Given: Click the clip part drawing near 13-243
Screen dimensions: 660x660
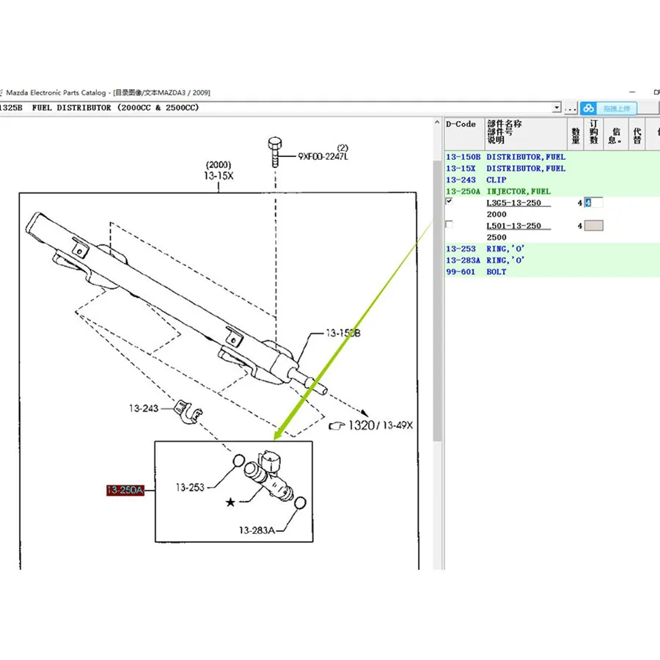Looking at the screenshot, I should click(x=188, y=411).
